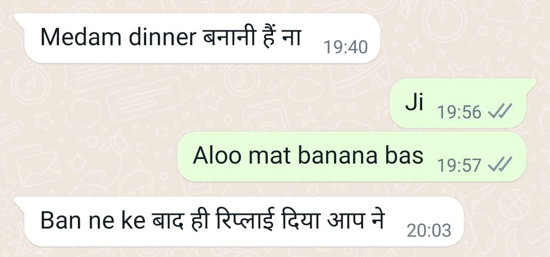Viewport: 550px width, 257px height.
Task: Click the Hindi text 'बनानी हैं ना'
Action: click(x=252, y=37)
